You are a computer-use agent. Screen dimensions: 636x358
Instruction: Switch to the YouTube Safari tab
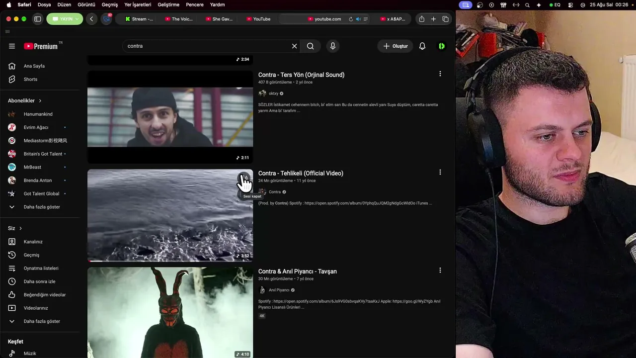258,19
